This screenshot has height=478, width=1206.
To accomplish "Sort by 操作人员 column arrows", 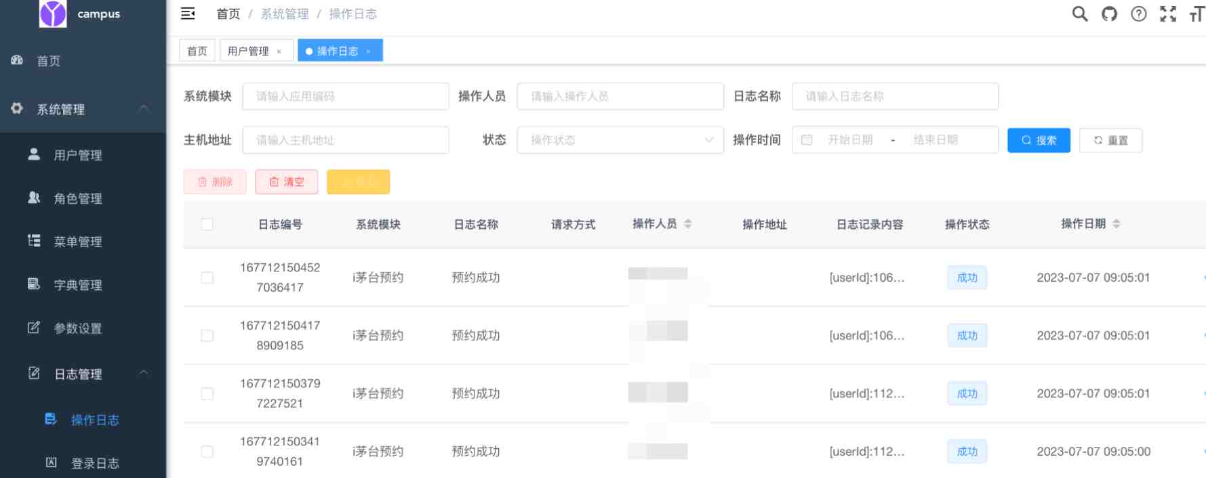I will point(687,224).
